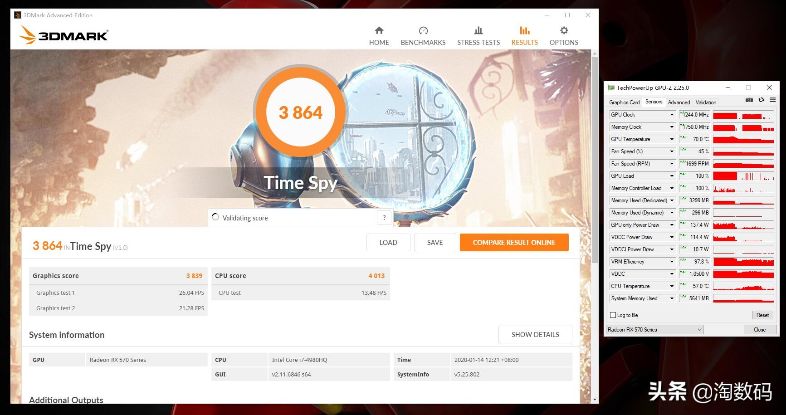
Task: Expand the CPU Temperature sensor dropdown
Action: (x=672, y=286)
